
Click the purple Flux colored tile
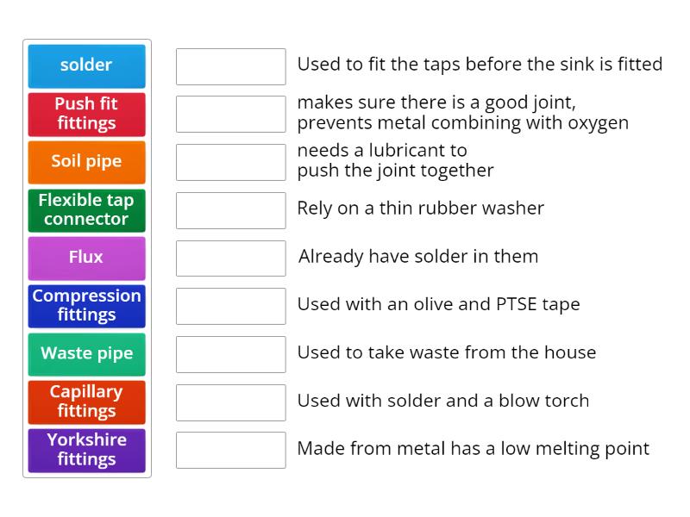tap(86, 258)
